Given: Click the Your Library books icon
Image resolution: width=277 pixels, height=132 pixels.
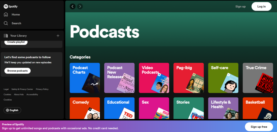Looking at the screenshot, I should click(x=6, y=36).
